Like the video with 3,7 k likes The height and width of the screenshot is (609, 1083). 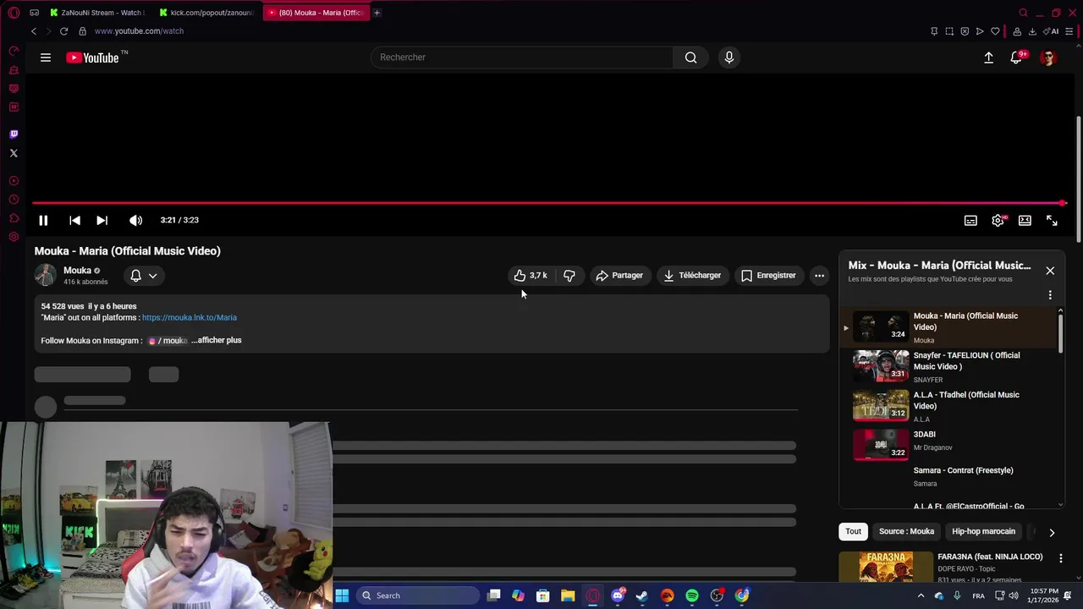point(531,276)
